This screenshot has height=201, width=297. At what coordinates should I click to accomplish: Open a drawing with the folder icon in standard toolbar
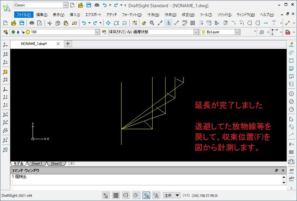(14, 23)
